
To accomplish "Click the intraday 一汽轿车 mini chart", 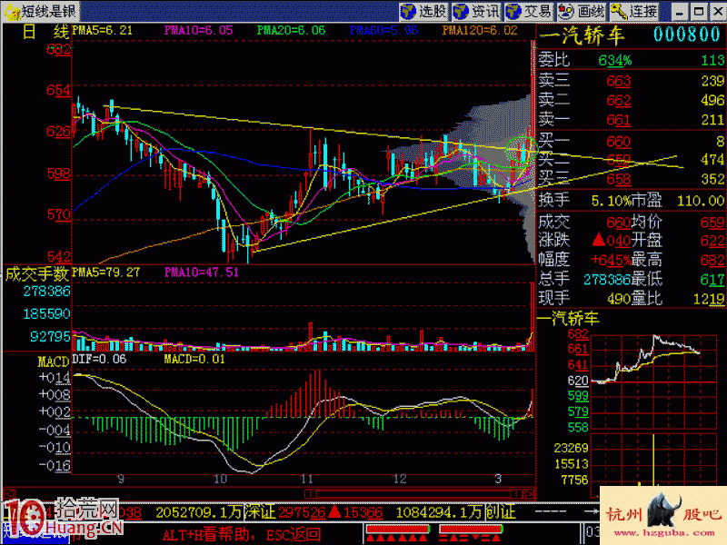I will coord(653,382).
